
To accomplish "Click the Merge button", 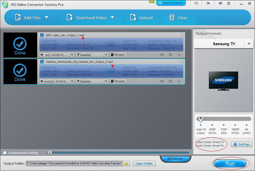I will click(x=175, y=159).
